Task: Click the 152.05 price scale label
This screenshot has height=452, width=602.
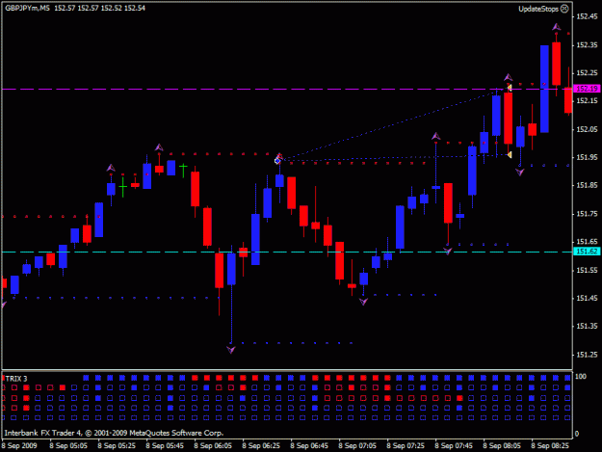Action: click(x=587, y=129)
